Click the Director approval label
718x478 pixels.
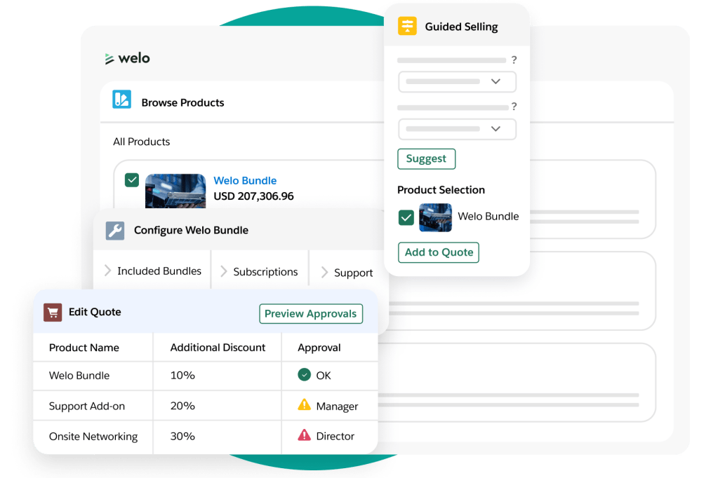[335, 437]
